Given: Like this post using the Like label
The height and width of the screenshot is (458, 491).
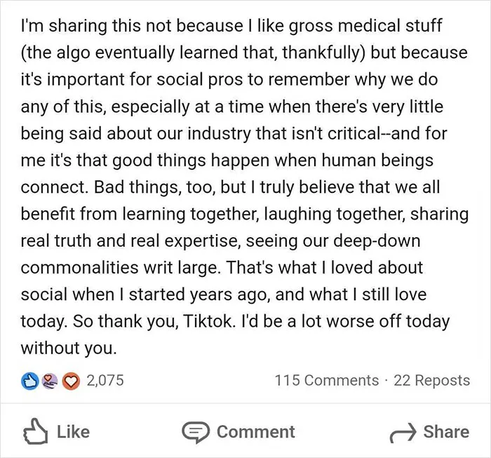Looking at the screenshot, I should point(74,432).
